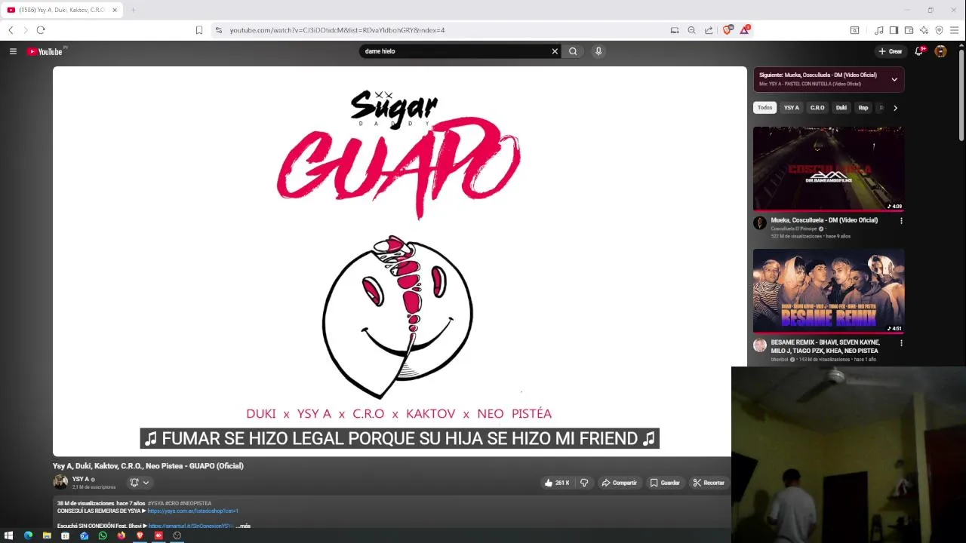
Task: Open Brave Wallet icon
Action: coord(909,30)
